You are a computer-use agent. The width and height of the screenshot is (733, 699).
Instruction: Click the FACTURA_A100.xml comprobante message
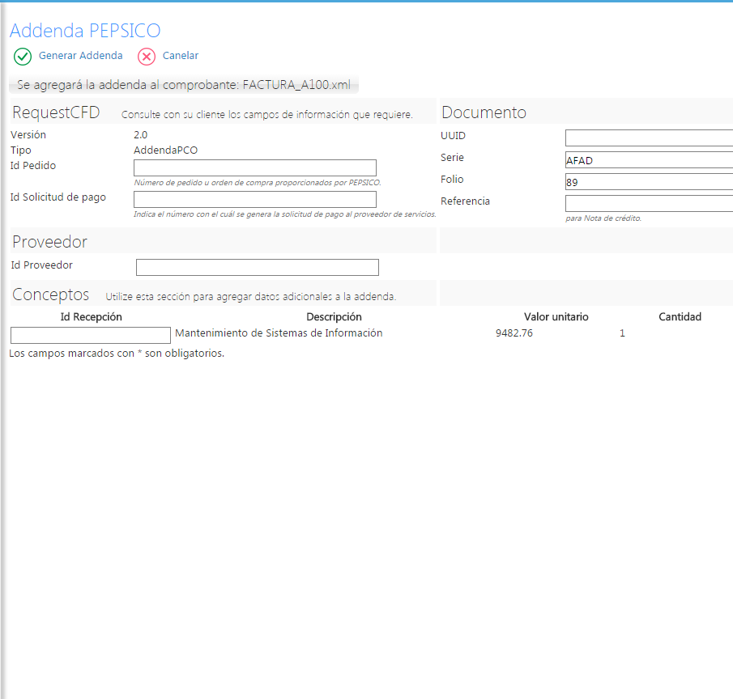[184, 85]
